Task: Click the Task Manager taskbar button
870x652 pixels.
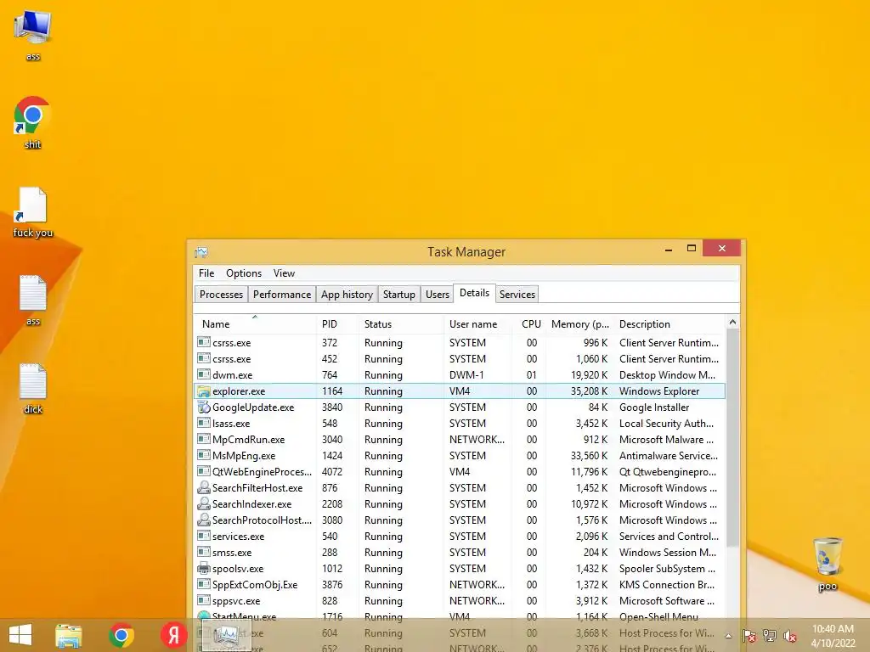Action: (x=226, y=635)
